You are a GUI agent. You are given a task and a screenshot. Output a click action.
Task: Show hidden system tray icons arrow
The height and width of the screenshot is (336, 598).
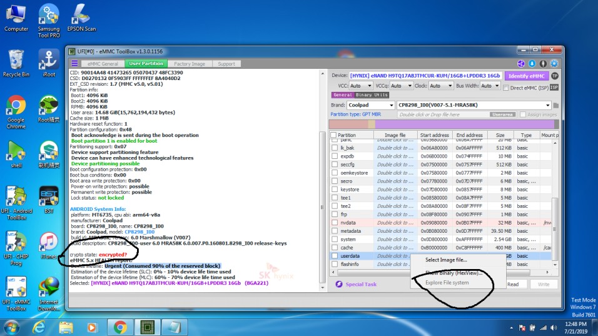tap(512, 328)
